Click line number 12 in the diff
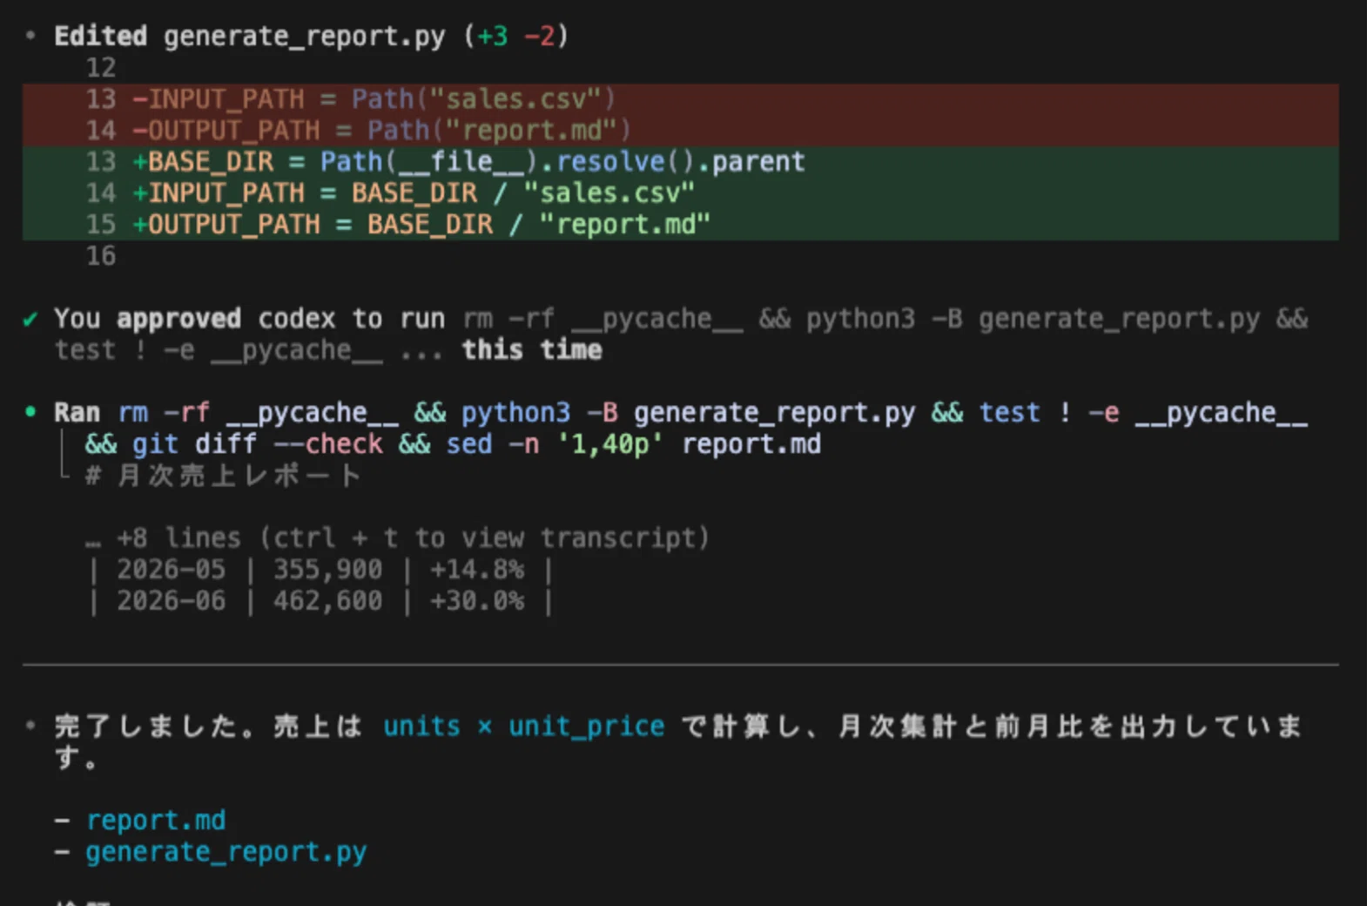 click(x=101, y=67)
